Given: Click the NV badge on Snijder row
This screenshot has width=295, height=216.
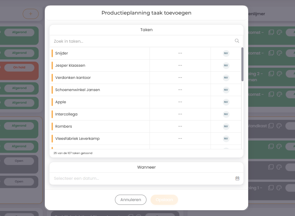Looking at the screenshot, I should pos(226,53).
